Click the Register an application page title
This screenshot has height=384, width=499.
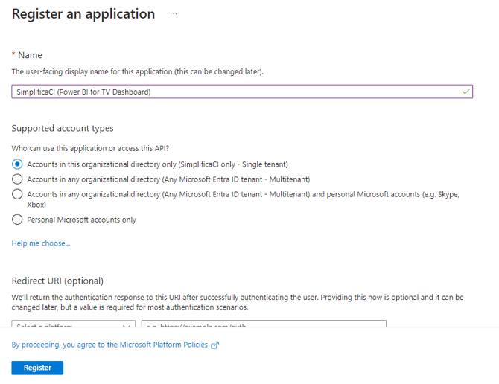tap(83, 14)
